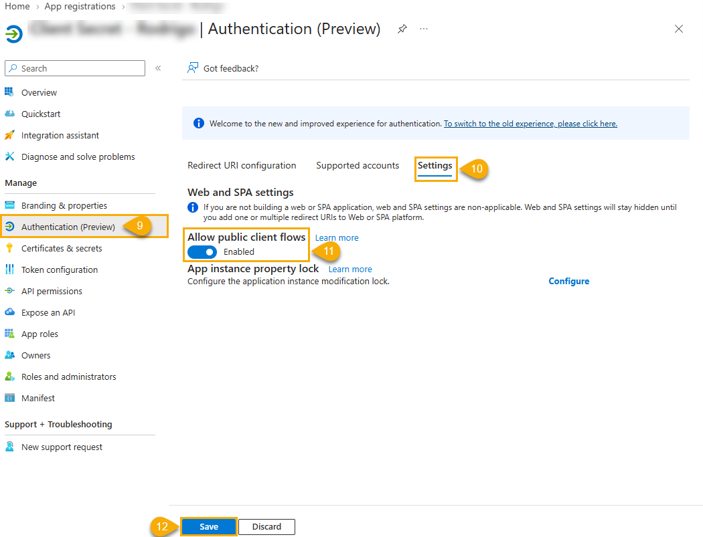Click the Got feedback person icon
This screenshot has height=537, width=703.
click(x=193, y=68)
